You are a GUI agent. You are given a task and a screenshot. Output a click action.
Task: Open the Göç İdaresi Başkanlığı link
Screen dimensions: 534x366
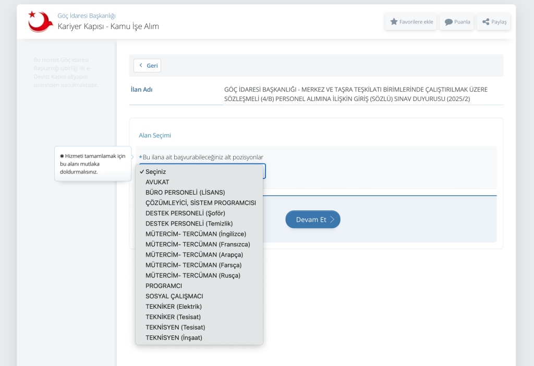86,16
